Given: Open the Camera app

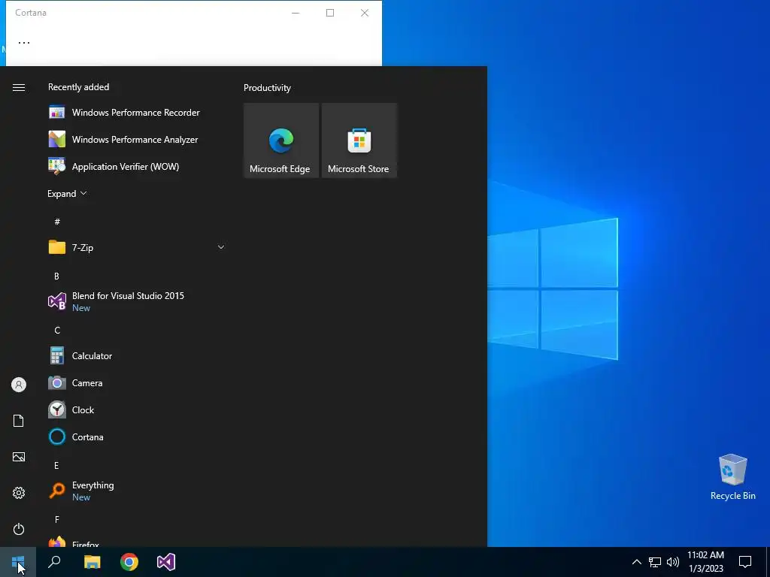Looking at the screenshot, I should [x=137, y=382].
